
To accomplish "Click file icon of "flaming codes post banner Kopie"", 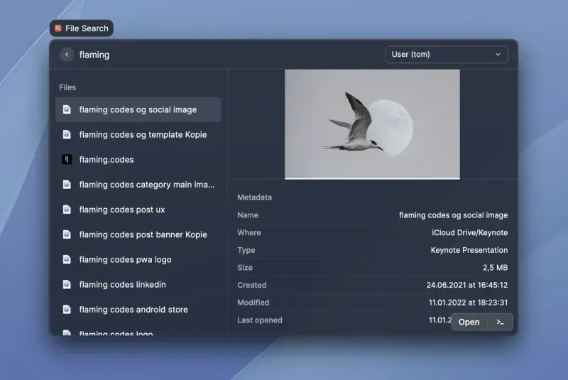I will (x=67, y=234).
